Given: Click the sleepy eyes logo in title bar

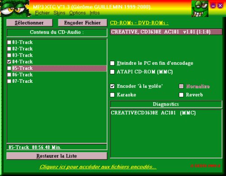Looking at the screenshot, I should coord(15,8).
